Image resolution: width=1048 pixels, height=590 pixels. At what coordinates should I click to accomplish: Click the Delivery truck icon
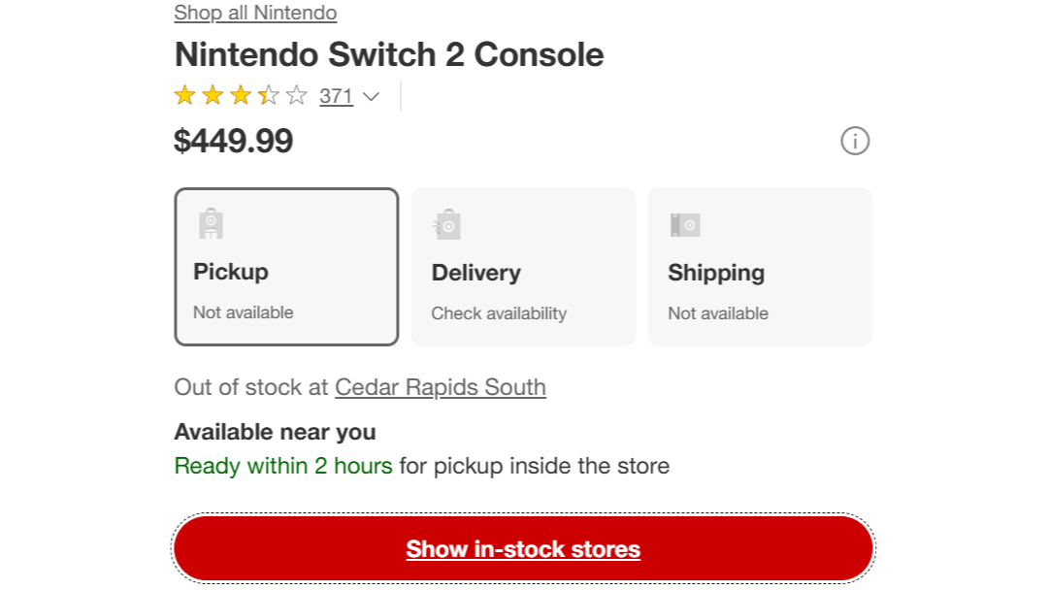point(447,222)
